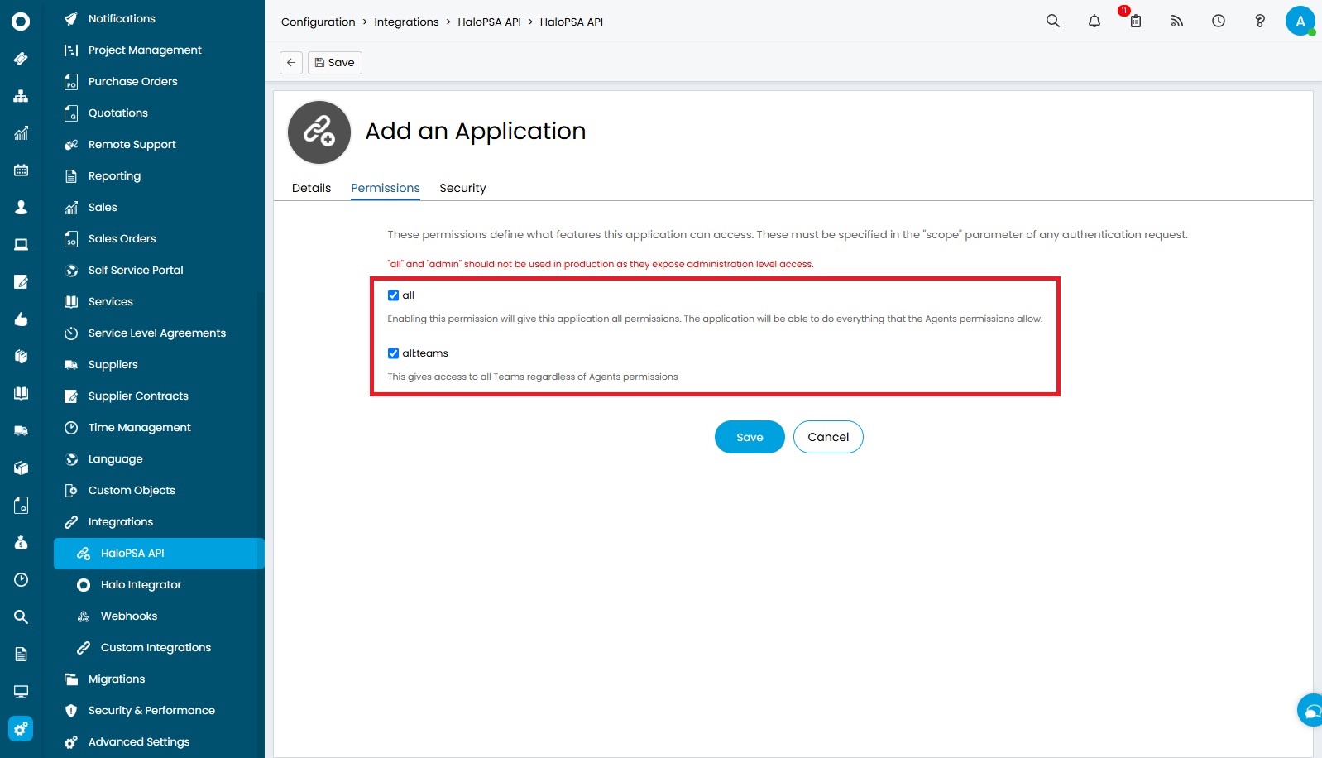This screenshot has width=1322, height=758.
Task: Open the notifications bell icon
Action: 1094,22
